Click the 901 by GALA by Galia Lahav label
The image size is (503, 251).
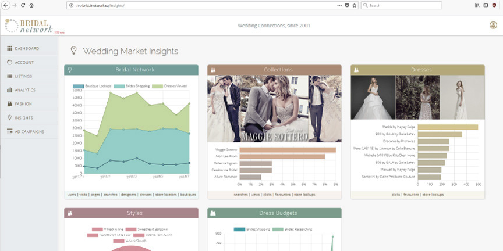tap(395, 134)
